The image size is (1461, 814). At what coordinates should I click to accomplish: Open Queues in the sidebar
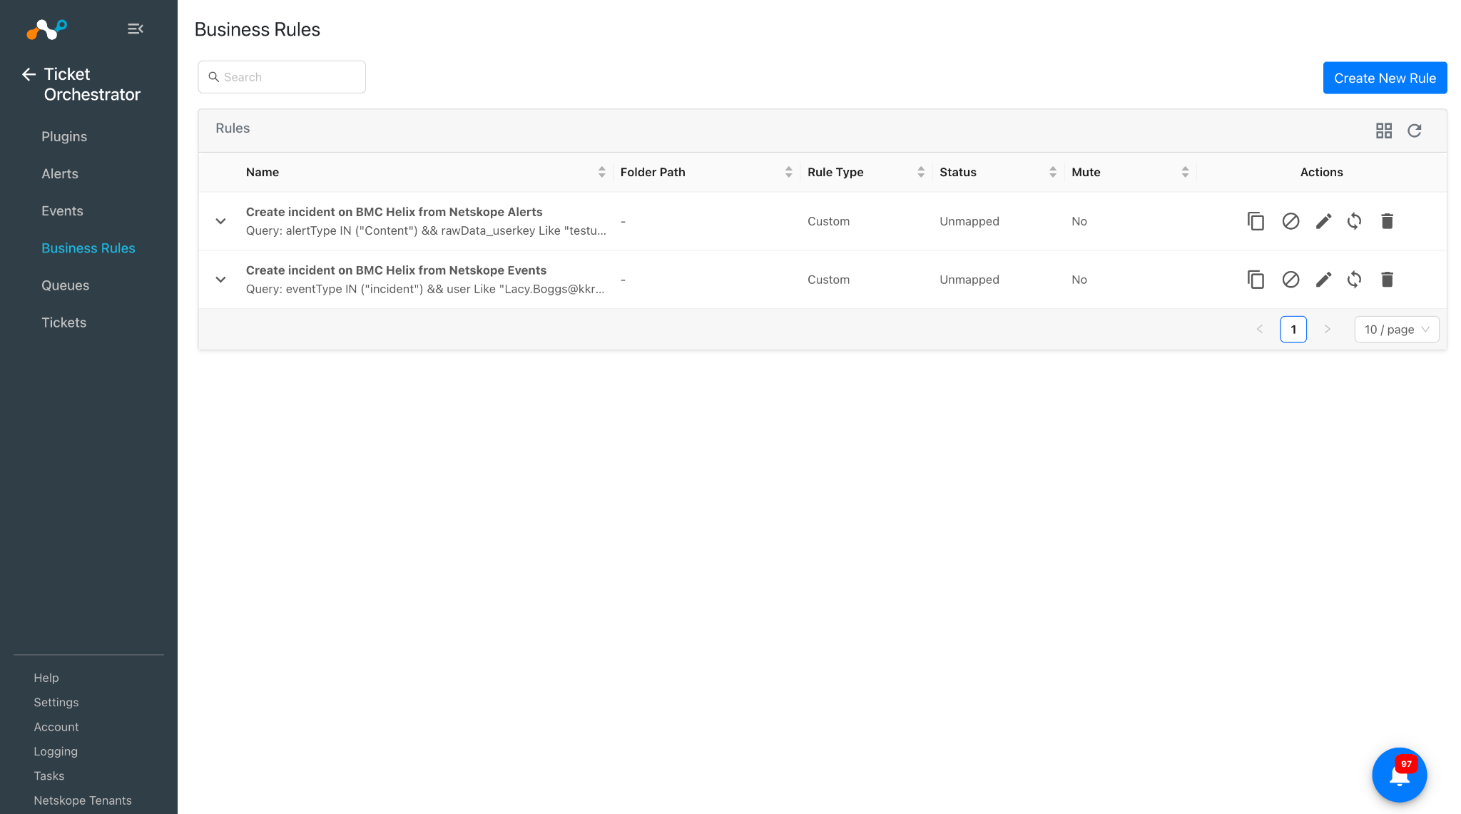[66, 285]
